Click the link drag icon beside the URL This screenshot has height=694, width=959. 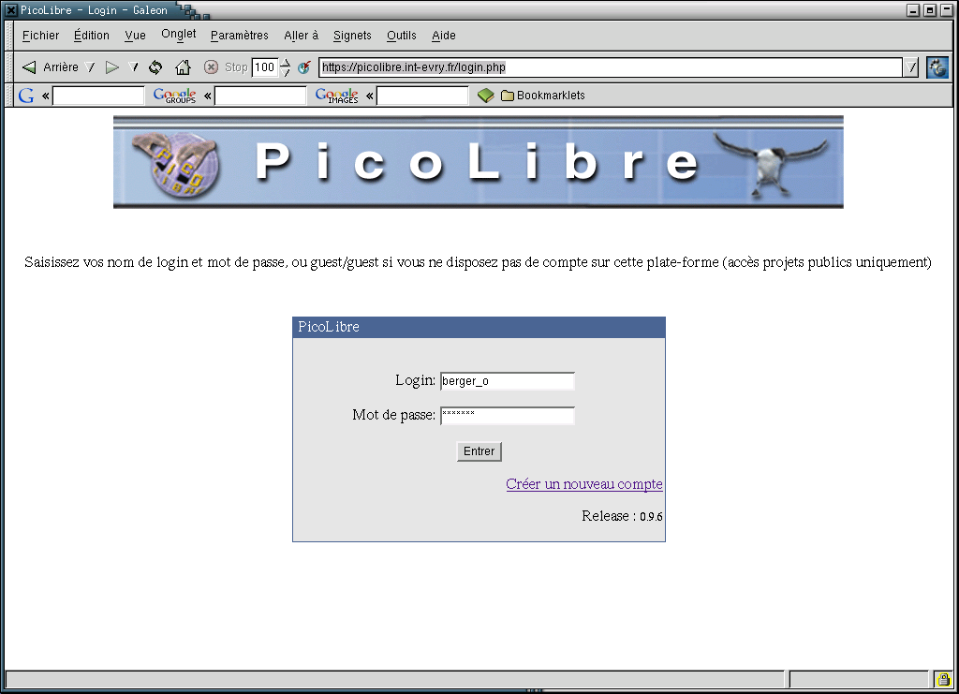coord(304,67)
